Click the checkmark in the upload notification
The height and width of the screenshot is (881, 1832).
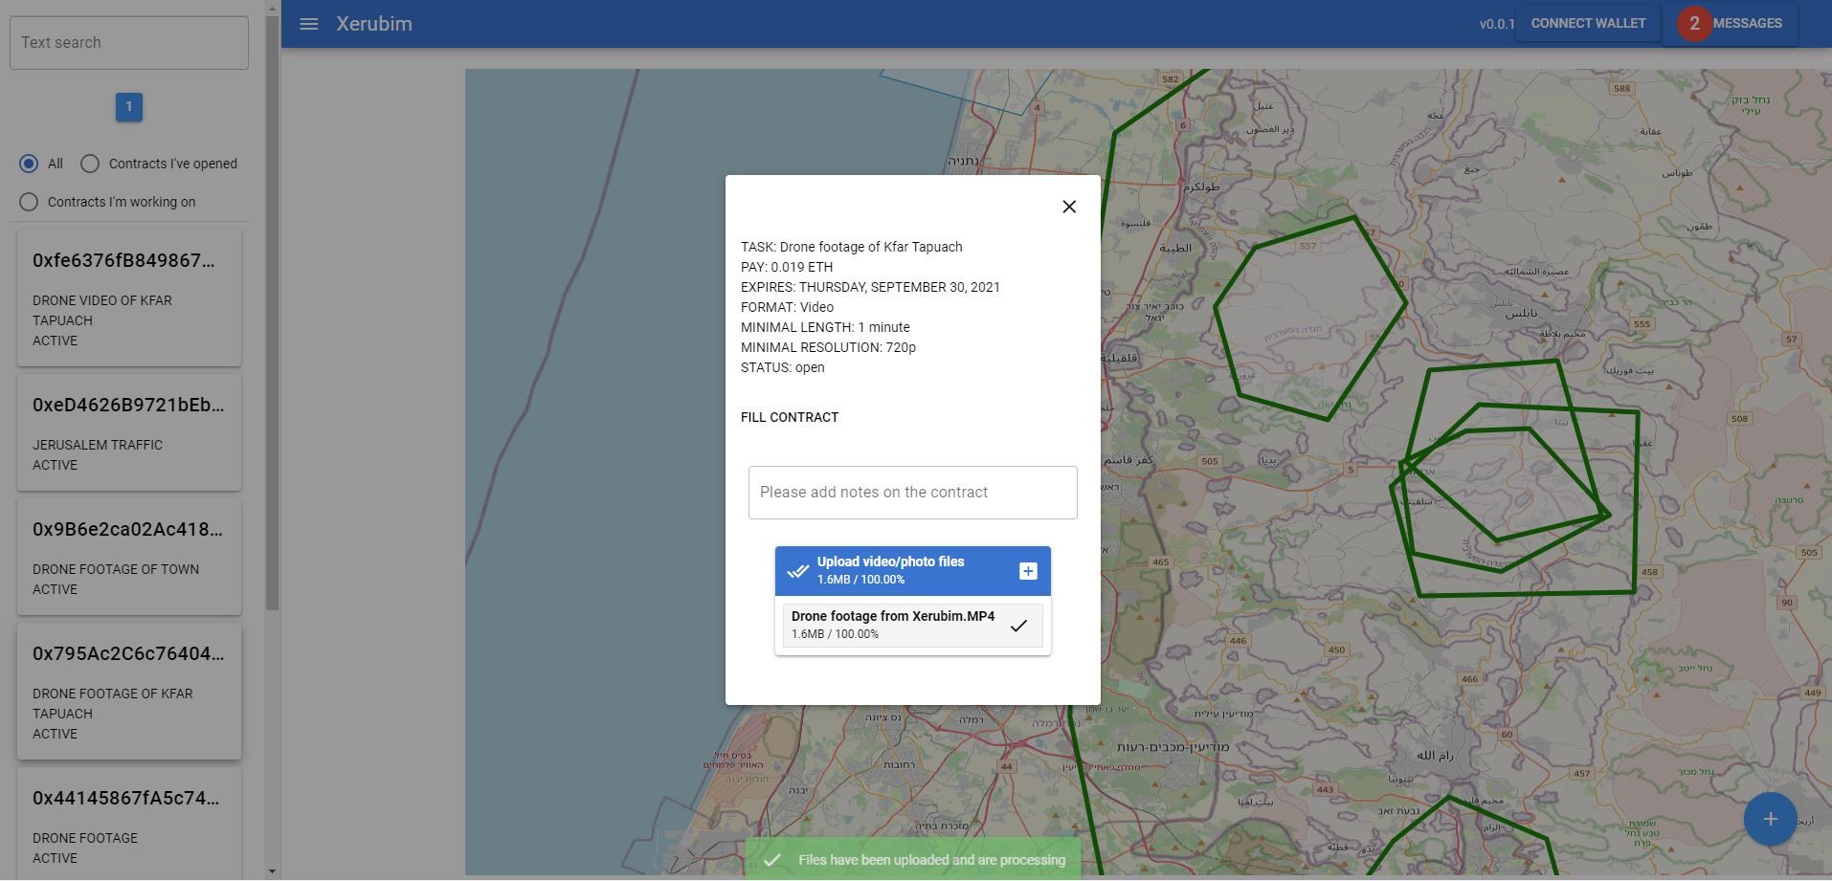771,860
